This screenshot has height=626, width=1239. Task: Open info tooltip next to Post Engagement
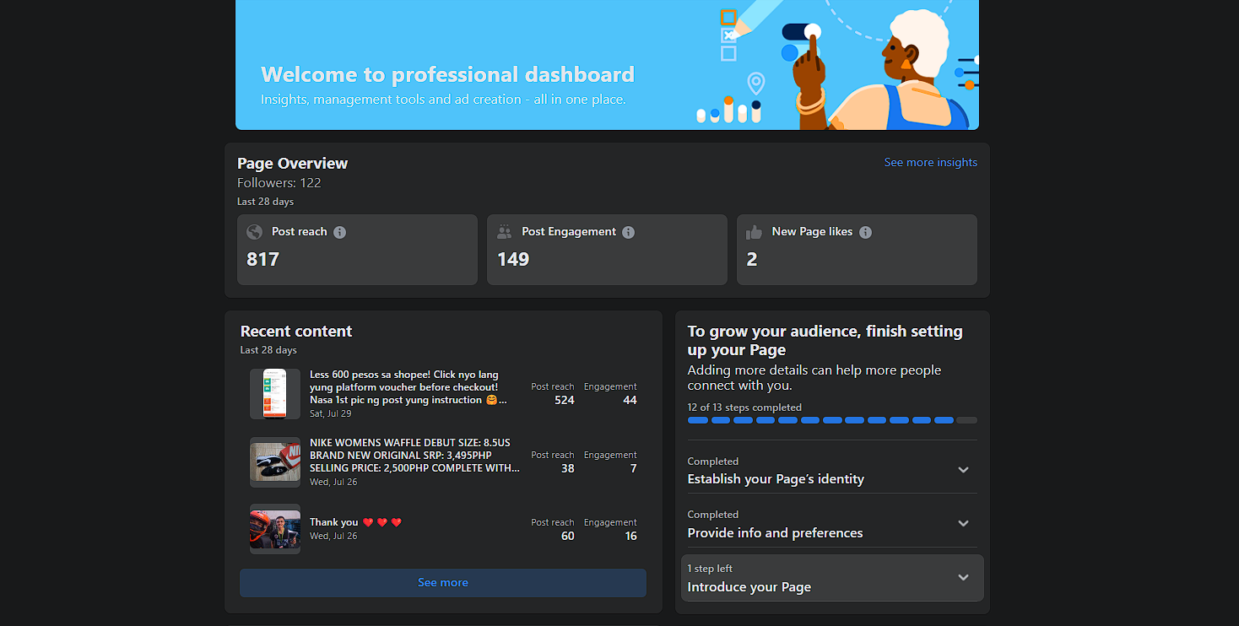point(628,232)
